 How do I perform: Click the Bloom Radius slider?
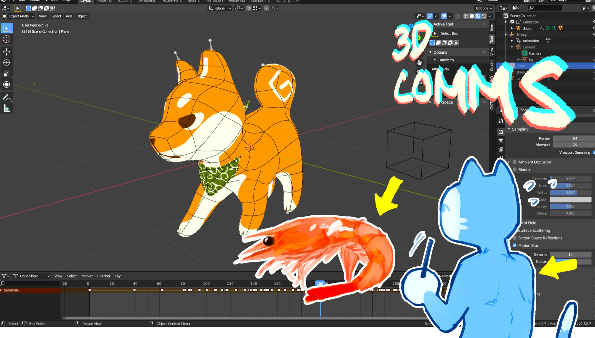point(570,193)
